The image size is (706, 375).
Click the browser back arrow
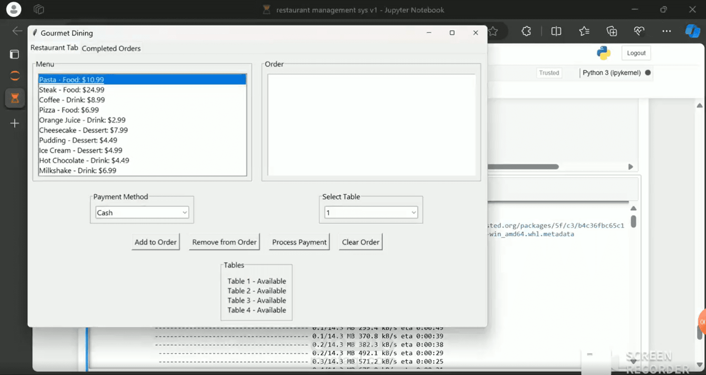(x=17, y=31)
